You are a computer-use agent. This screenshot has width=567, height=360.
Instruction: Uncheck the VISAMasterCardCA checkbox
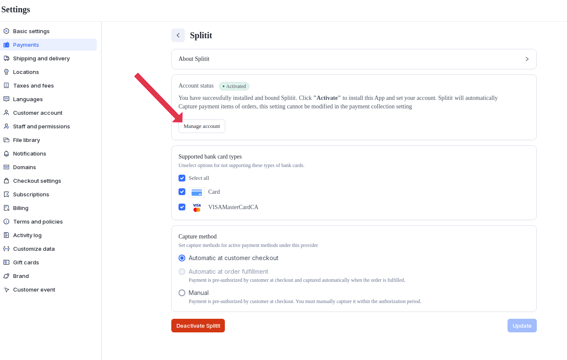[182, 207]
